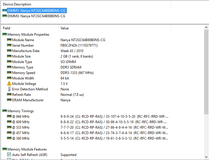Screen dimensions: 209x160
Task: Select the Memory Module Properties heading text
Action: coord(28,35)
